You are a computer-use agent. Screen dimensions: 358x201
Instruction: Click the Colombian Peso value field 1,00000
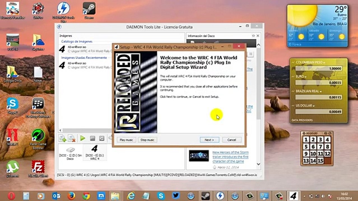(319, 68)
